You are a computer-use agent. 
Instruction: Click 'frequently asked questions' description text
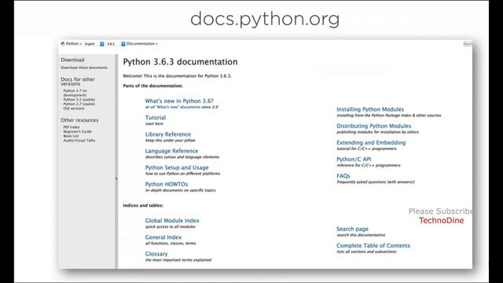376,182
